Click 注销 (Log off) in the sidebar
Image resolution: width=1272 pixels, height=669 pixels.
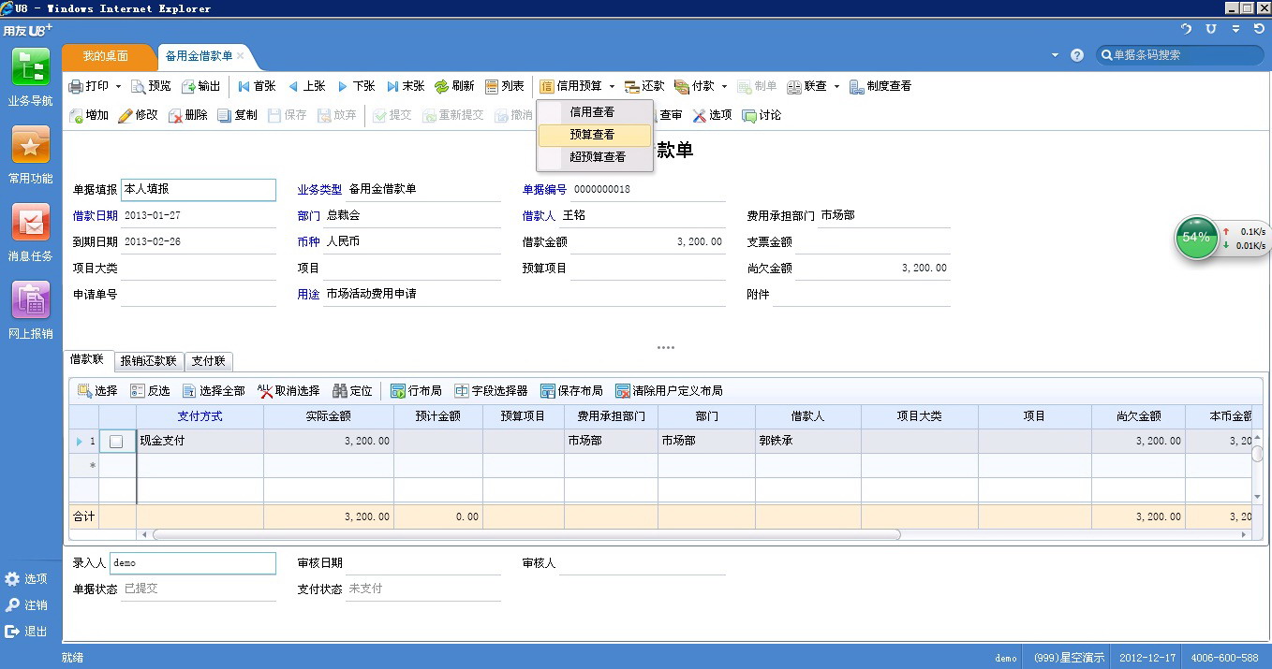(26, 605)
